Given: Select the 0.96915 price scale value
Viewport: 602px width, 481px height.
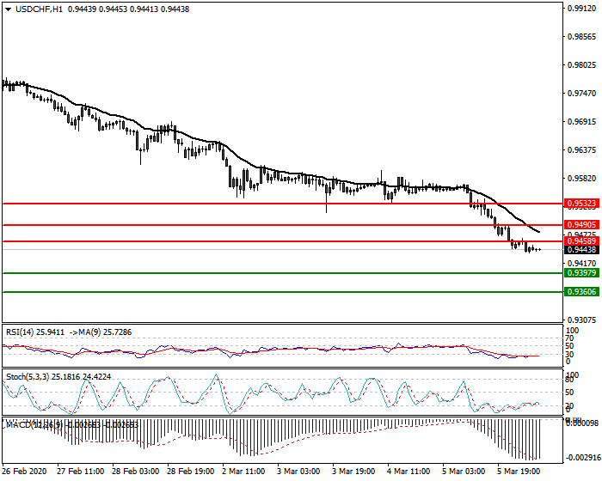Looking at the screenshot, I should (582, 122).
